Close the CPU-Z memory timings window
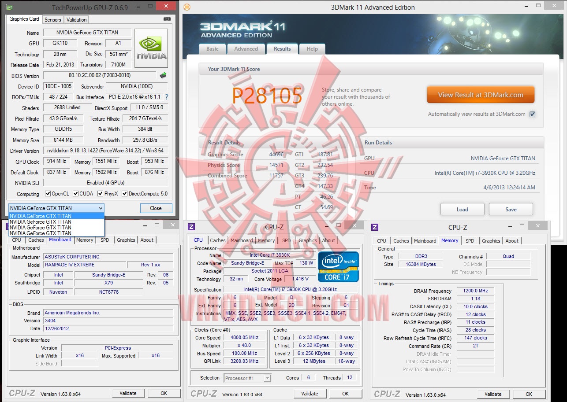Screen dimensions: 567x402 point(538,225)
